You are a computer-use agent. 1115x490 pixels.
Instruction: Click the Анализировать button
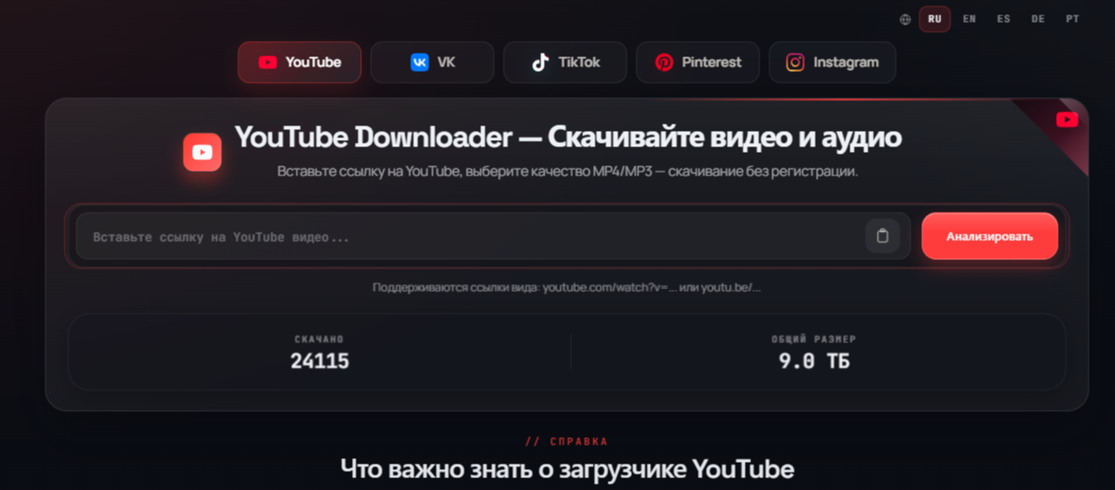pyautogui.click(x=989, y=236)
